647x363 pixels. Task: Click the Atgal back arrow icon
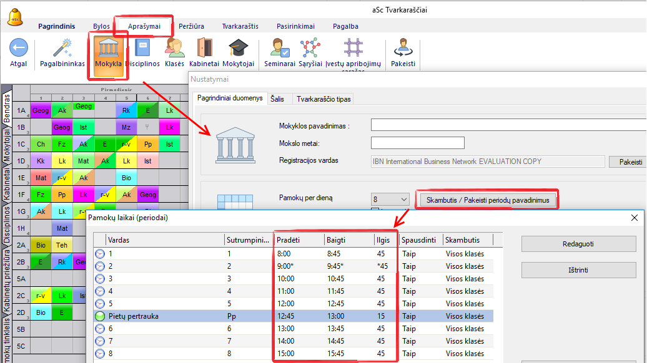(x=18, y=48)
